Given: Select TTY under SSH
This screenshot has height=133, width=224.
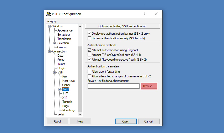Looking at the screenshot, I should coord(65,93).
